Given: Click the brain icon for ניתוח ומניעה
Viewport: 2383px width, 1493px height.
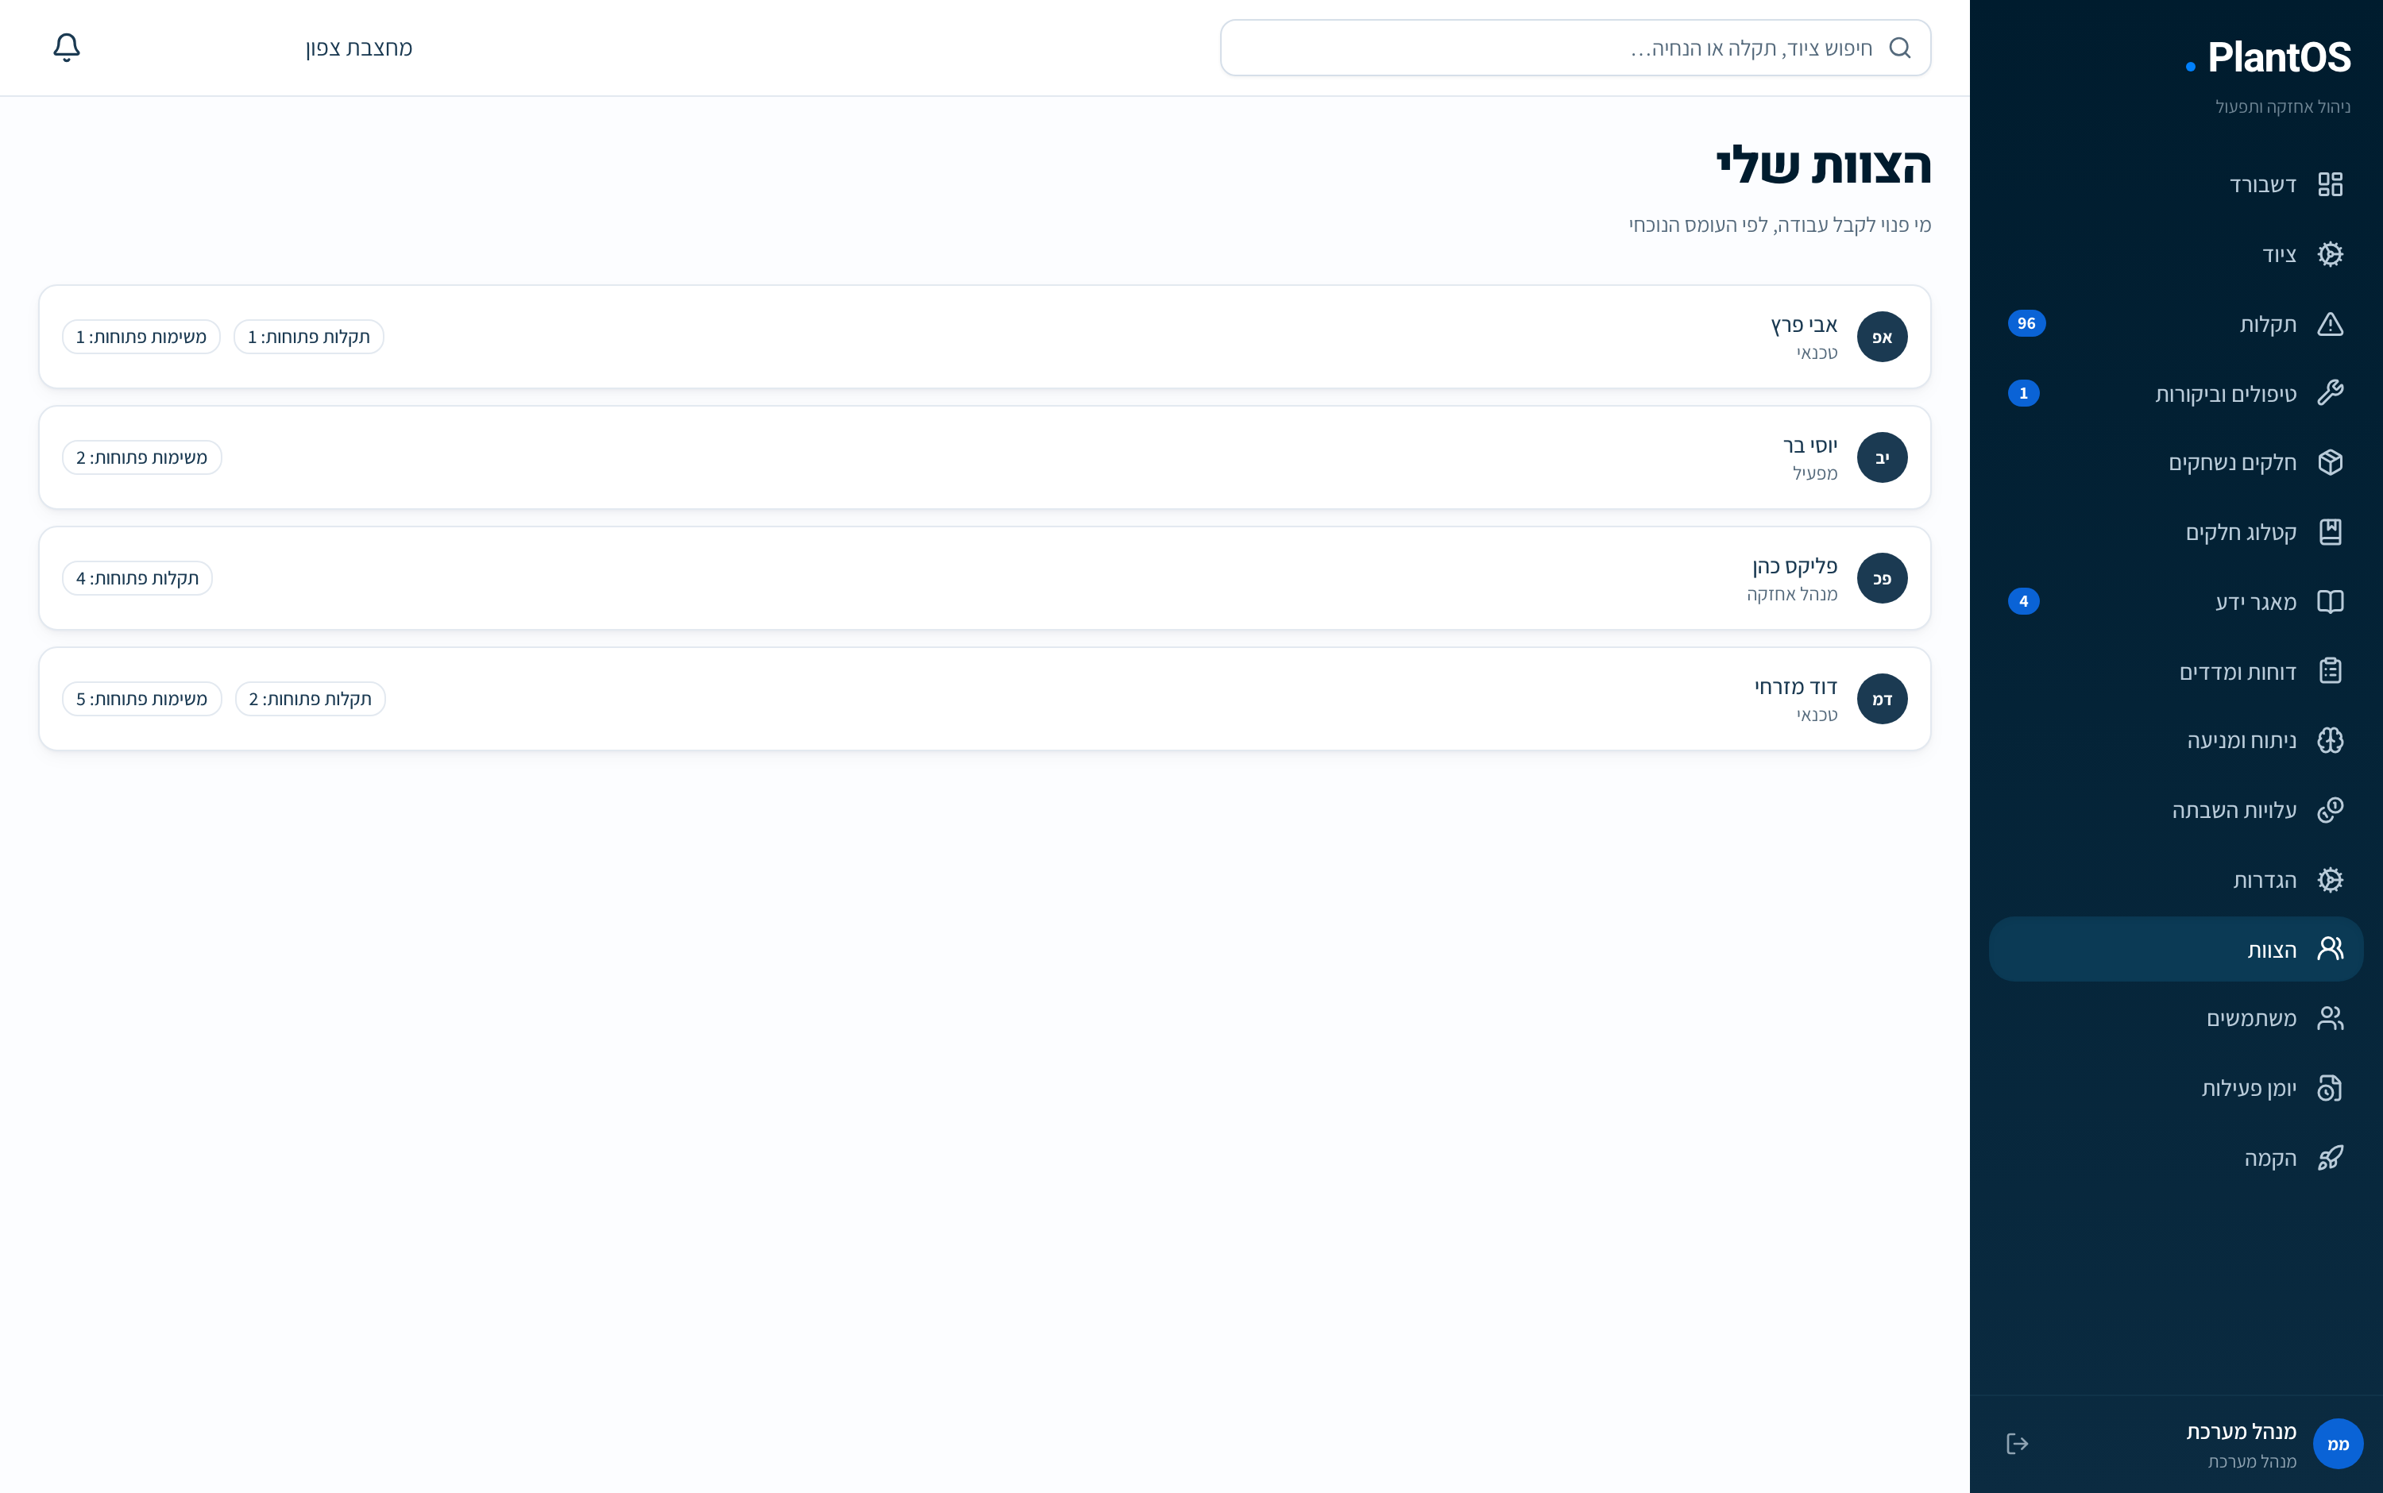Looking at the screenshot, I should (2330, 741).
